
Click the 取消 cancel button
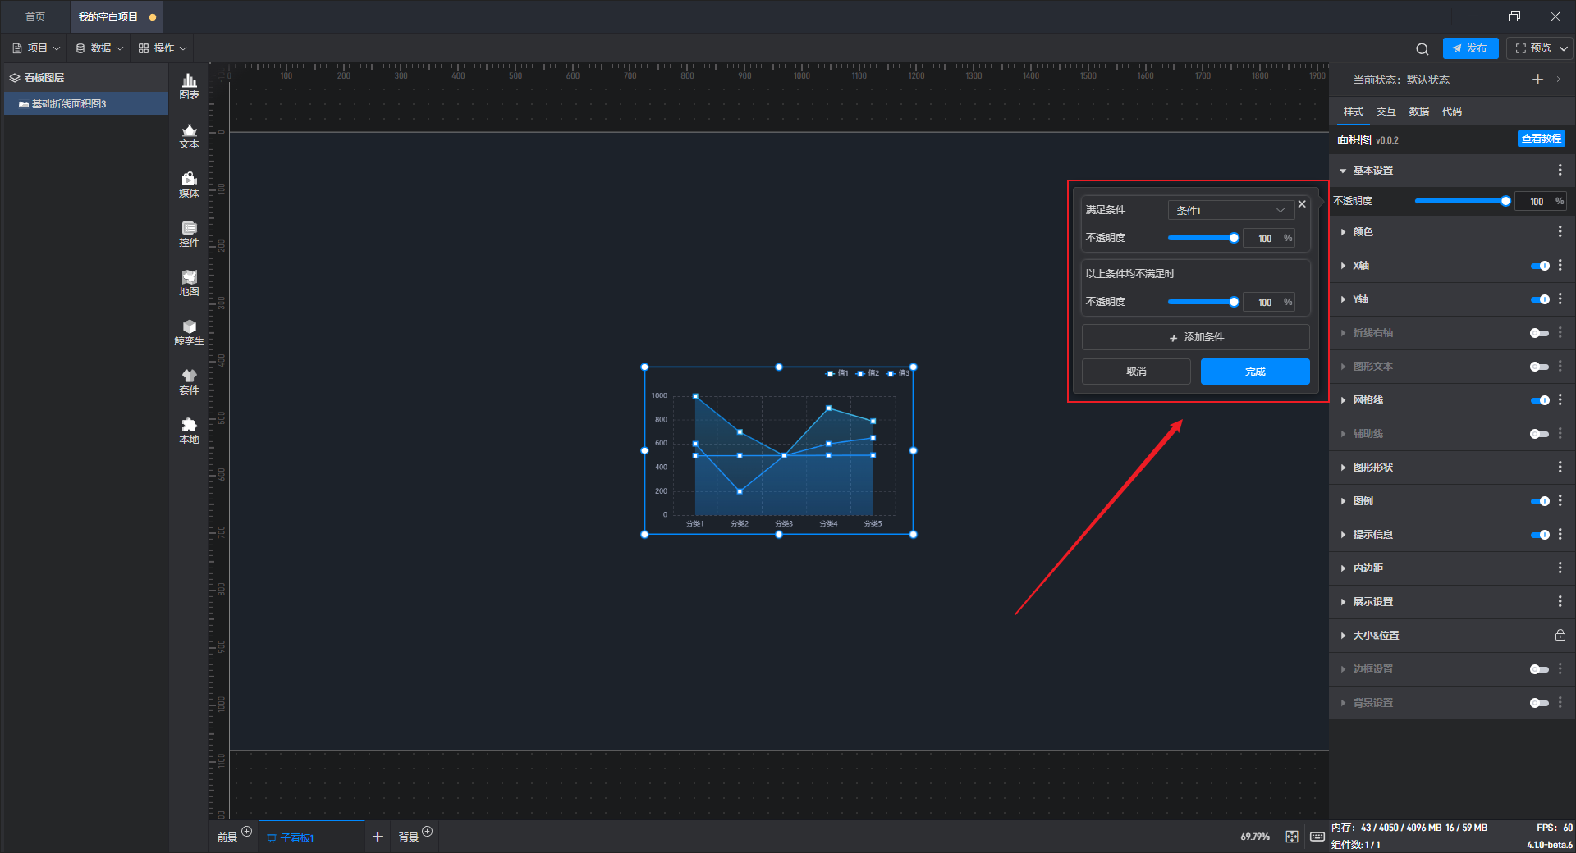coord(1136,372)
